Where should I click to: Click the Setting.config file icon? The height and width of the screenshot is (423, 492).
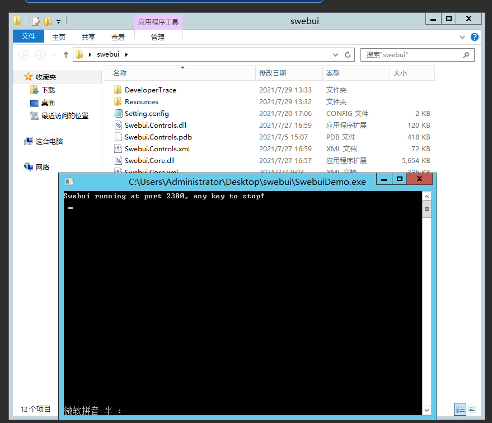[x=118, y=113]
